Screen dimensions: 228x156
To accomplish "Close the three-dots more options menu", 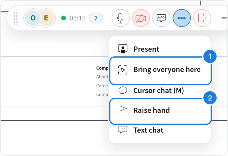I will (181, 18).
